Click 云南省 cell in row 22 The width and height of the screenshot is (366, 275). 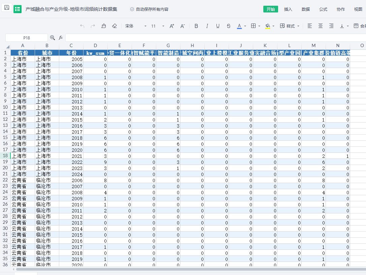click(x=23, y=180)
